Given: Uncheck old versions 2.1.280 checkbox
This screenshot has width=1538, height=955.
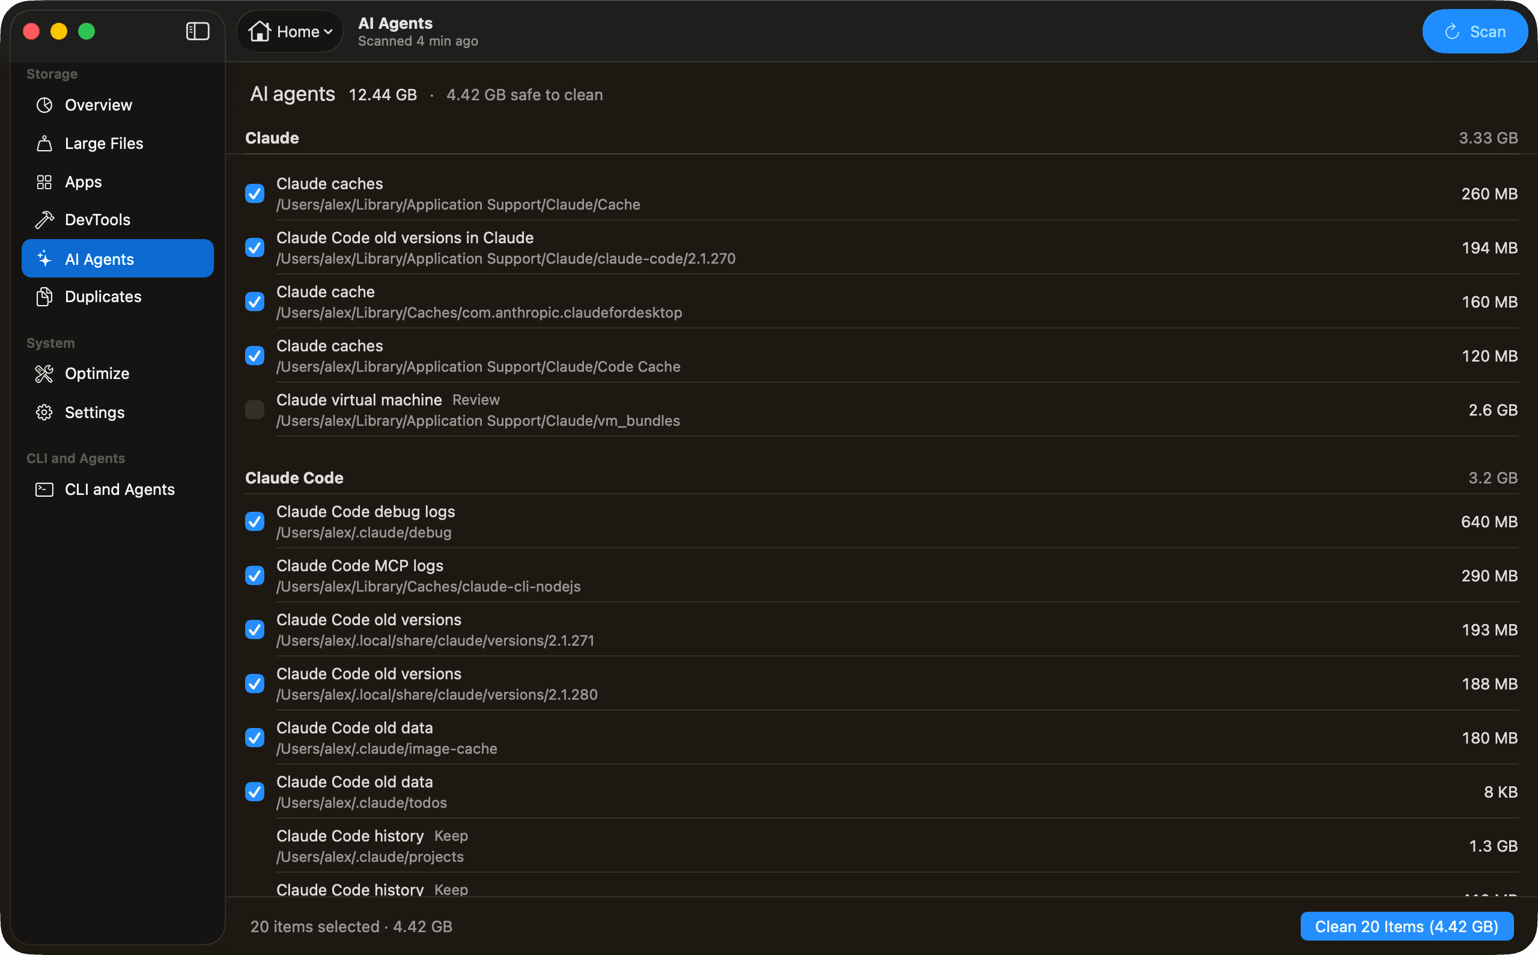Looking at the screenshot, I should pos(255,684).
